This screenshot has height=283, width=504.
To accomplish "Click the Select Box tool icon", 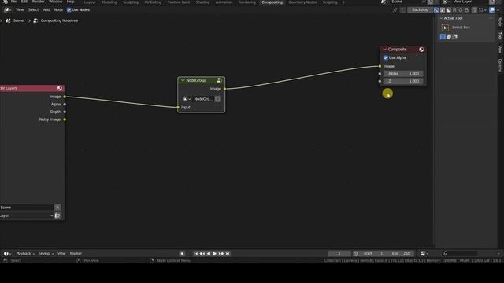I will 445,28.
